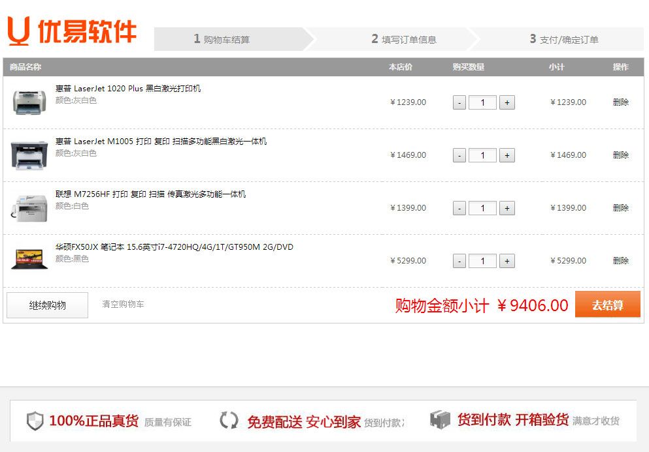Increase quantity of 华硕FX50JX 笔记本

(x=507, y=261)
